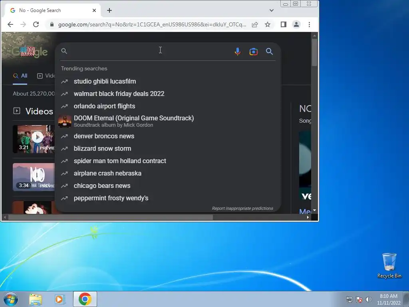
Task: Click DOOM Eternal album thumbnail
Action: point(65,121)
